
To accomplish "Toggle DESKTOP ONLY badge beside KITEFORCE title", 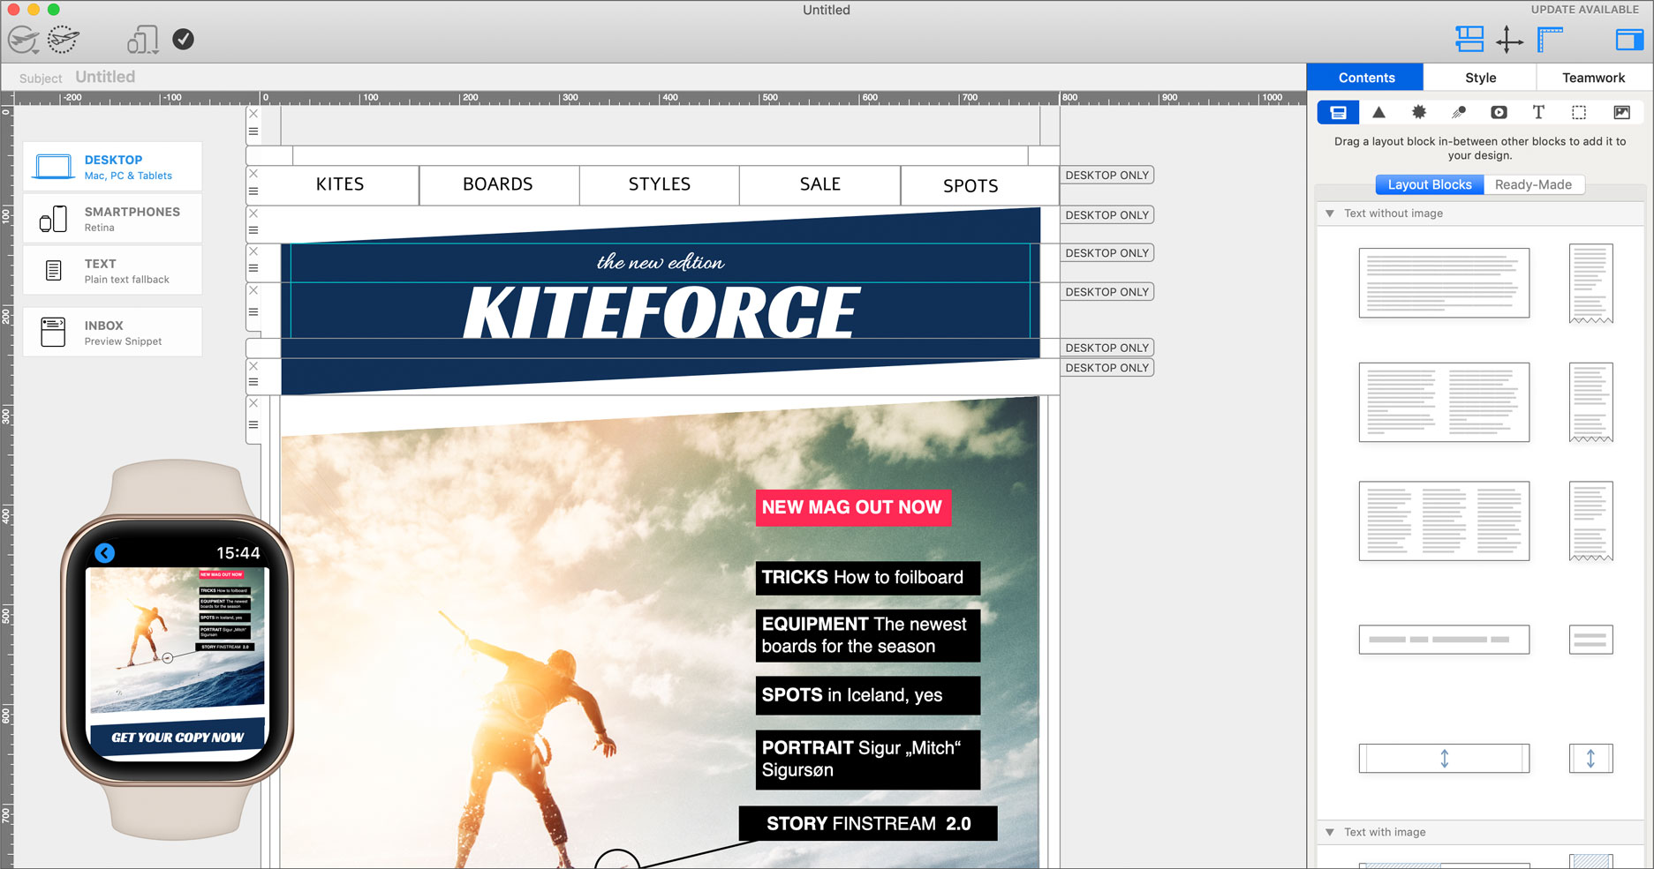I will (1107, 291).
